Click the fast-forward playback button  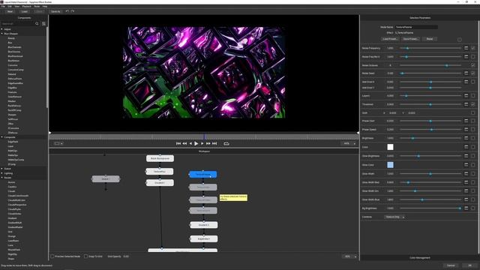[208, 143]
